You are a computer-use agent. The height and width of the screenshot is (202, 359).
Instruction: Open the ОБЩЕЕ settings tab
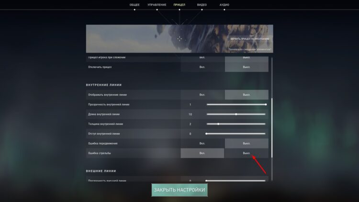(x=135, y=5)
